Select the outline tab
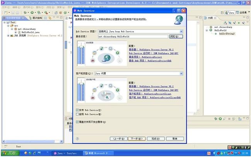The width and height of the screenshot is (251, 157). [x=210, y=18]
